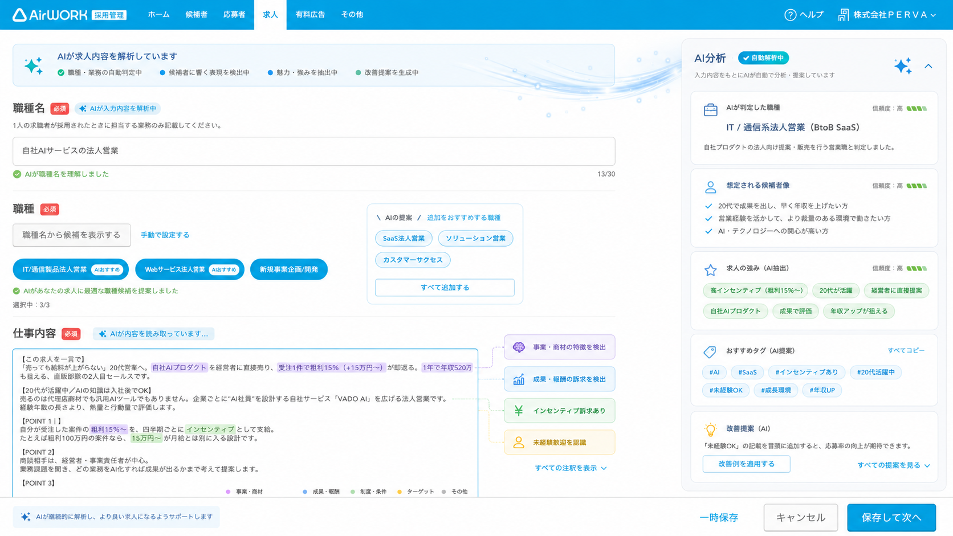Screen dimensions: 953x536
Task: Click the #AI recommended tag
Action: point(714,372)
